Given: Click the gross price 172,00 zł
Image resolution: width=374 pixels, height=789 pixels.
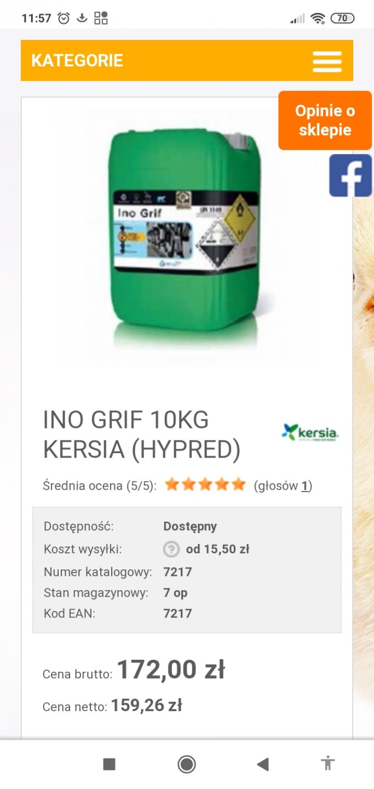Looking at the screenshot, I should pyautogui.click(x=171, y=670).
